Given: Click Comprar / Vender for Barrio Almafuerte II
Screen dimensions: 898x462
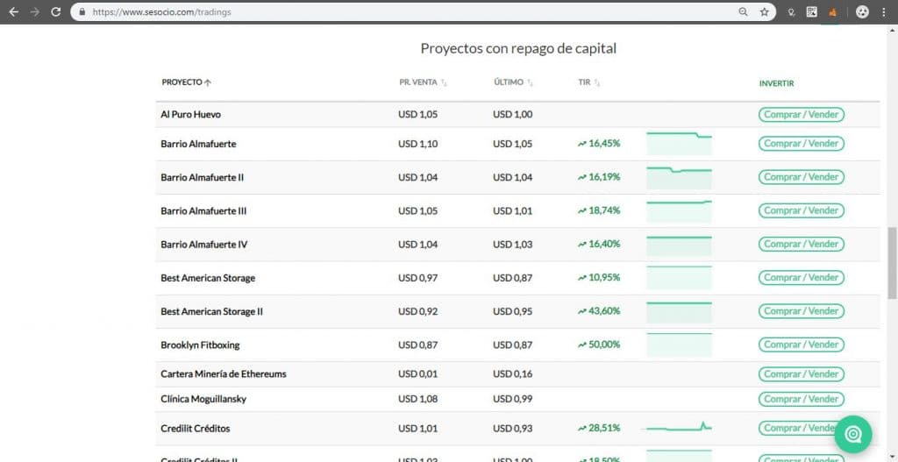Looking at the screenshot, I should [802, 177].
